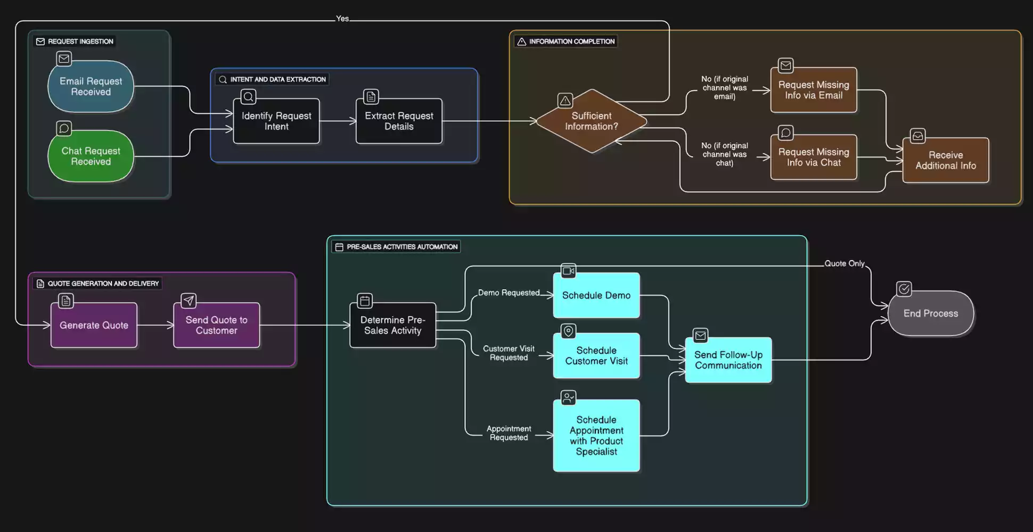Click the calendar icon on Determine Pre-Sales Activity

tap(365, 301)
